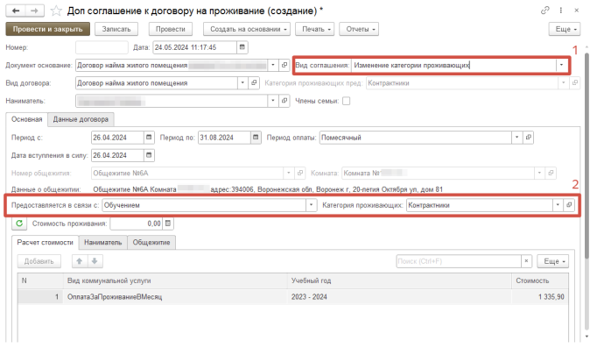Screen dimensions: 590x348
Task: Open the Отчеты menu
Action: tap(359, 29)
